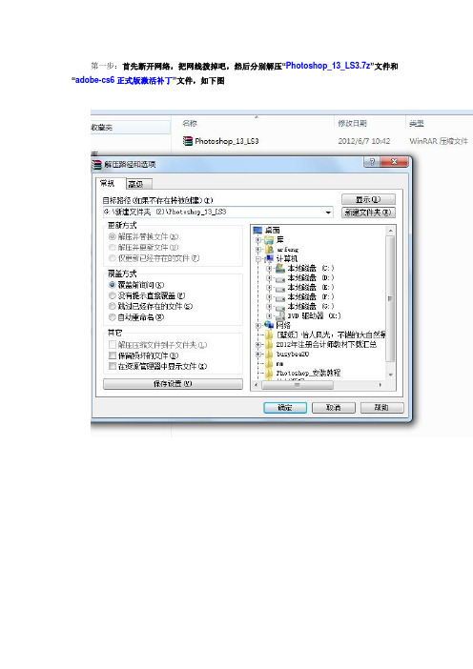
Task: Click the local disk G: drive icon
Action: 280,306
